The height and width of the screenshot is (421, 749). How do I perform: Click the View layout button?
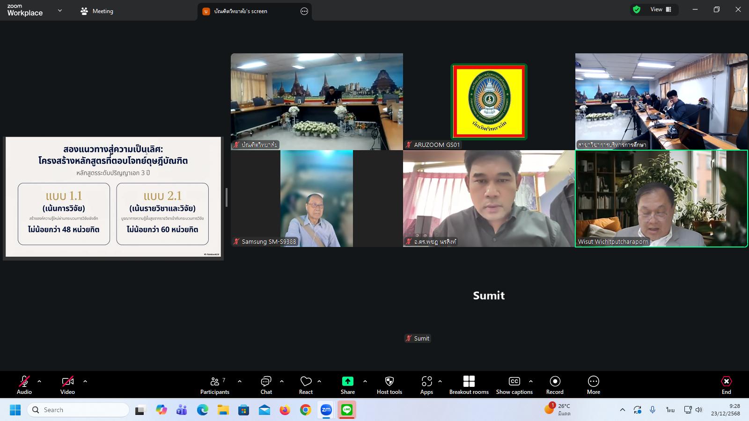click(x=661, y=9)
